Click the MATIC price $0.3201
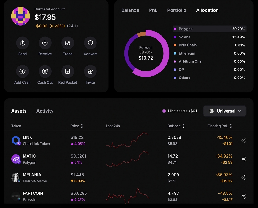 tap(78, 156)
